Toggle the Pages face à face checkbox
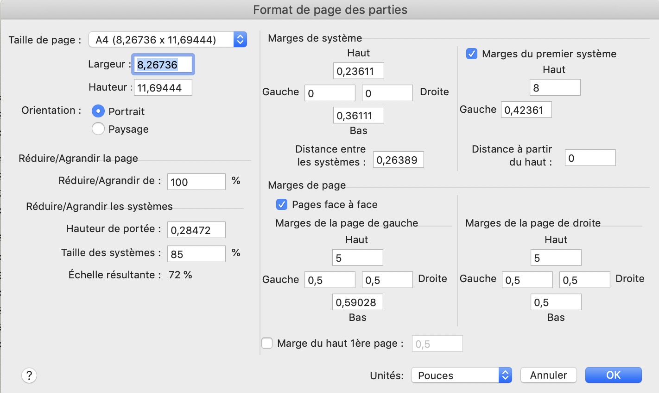 281,204
